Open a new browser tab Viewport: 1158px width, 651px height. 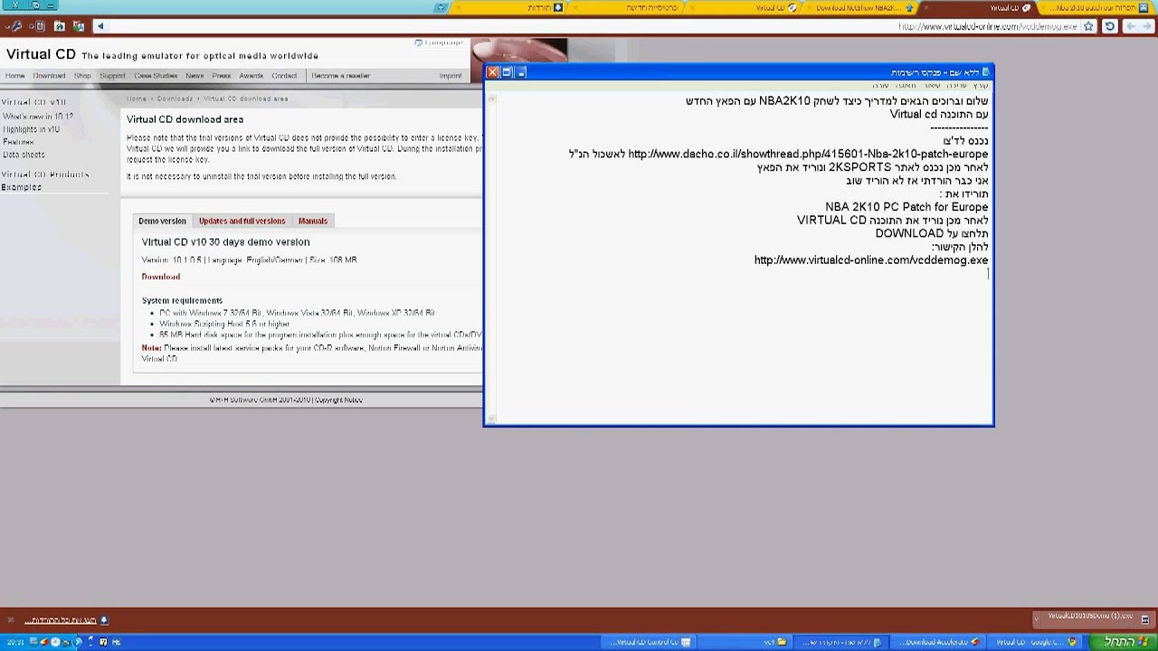[x=441, y=7]
